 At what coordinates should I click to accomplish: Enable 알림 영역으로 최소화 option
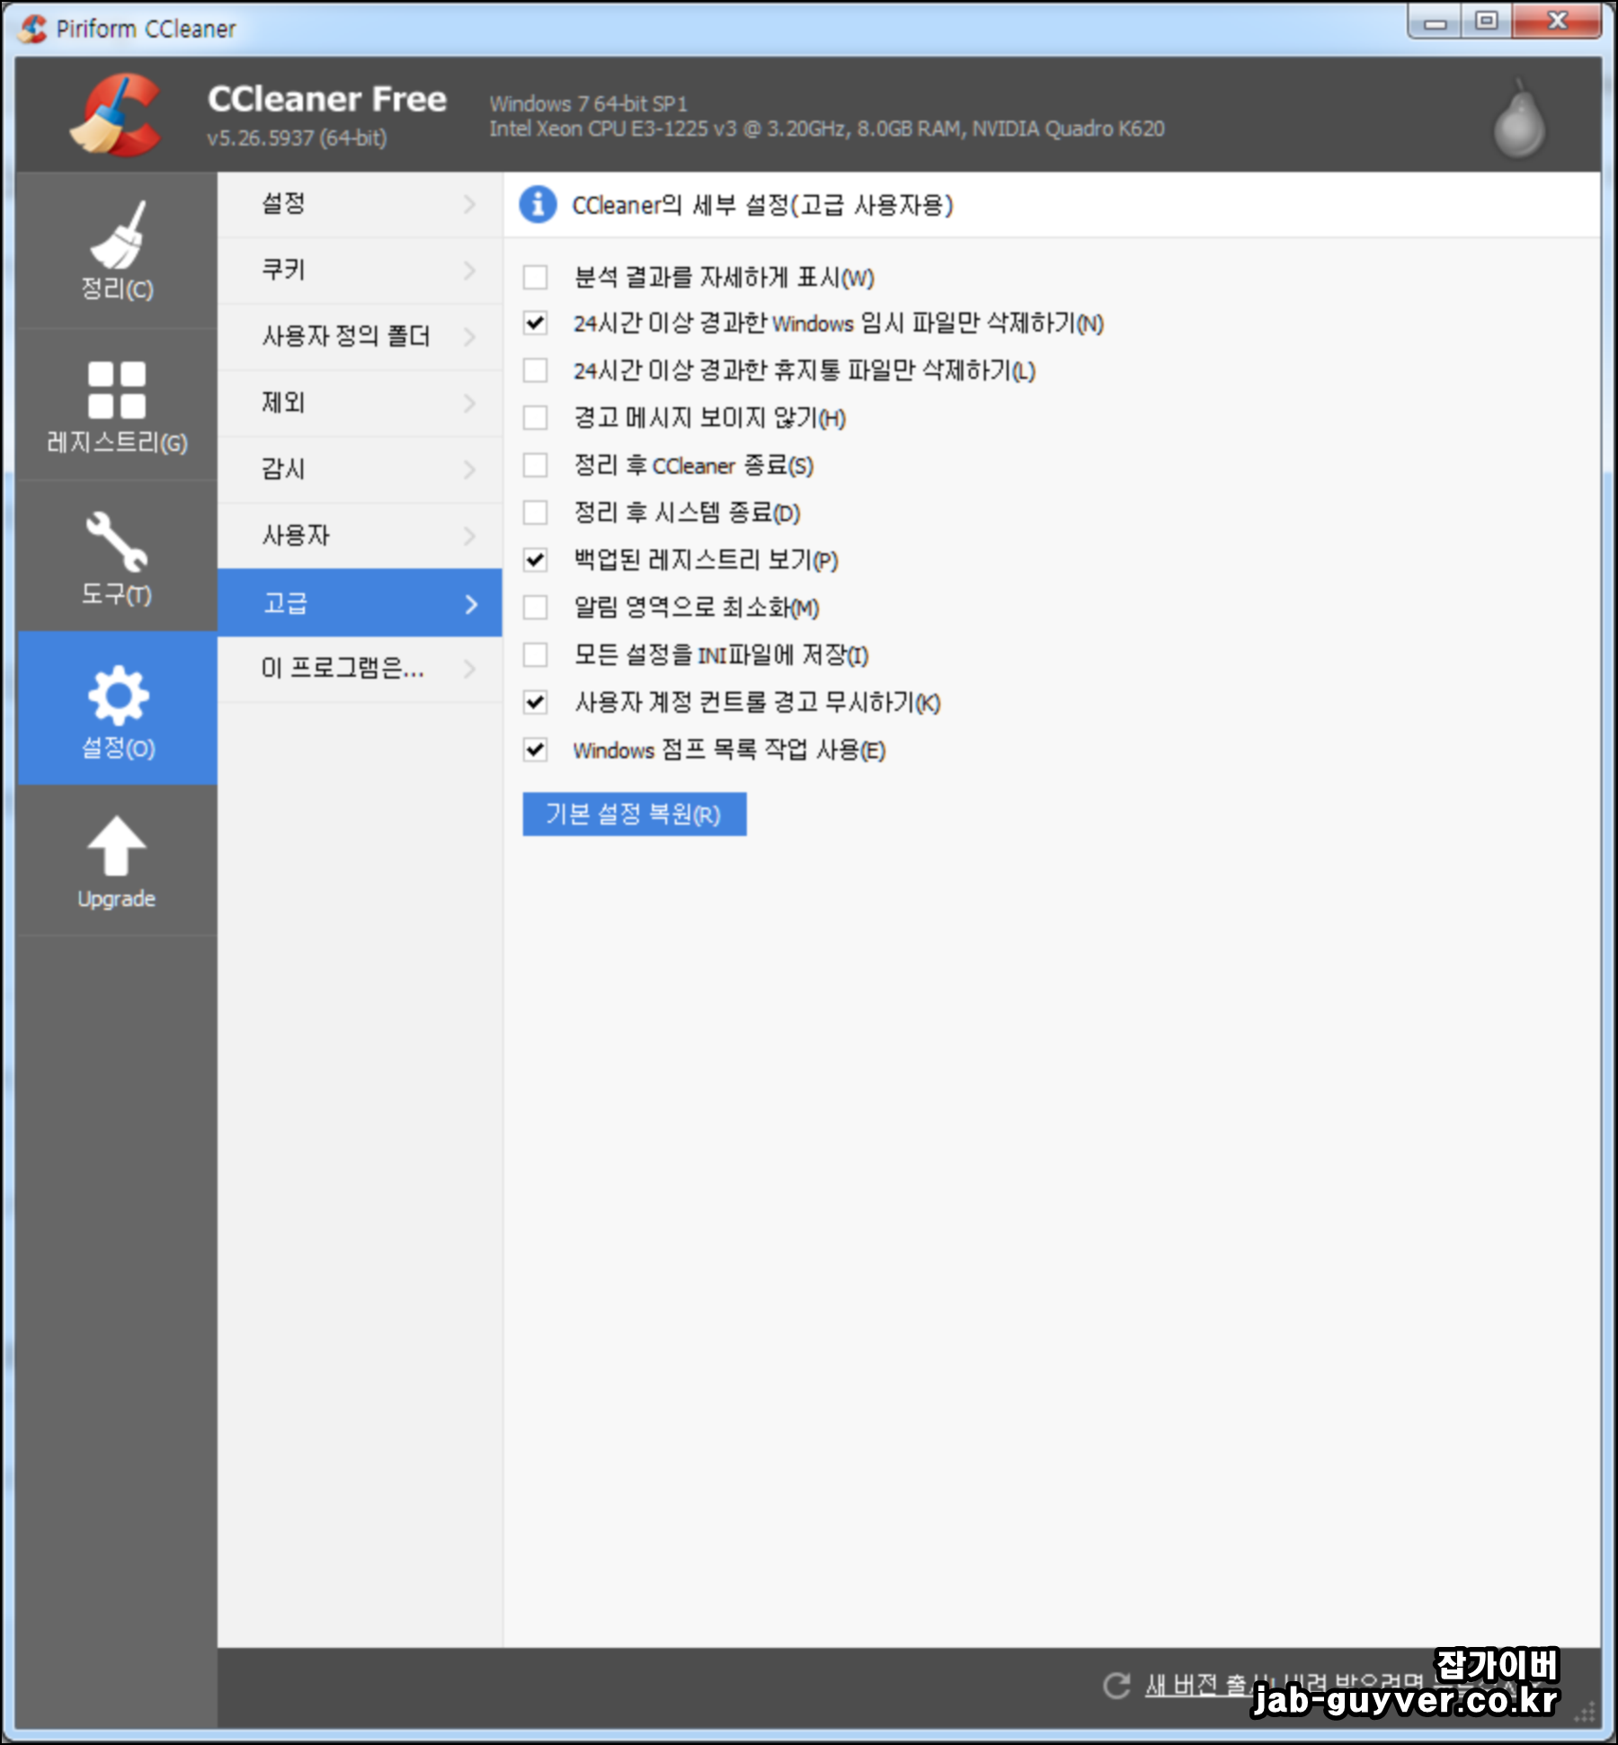click(536, 609)
